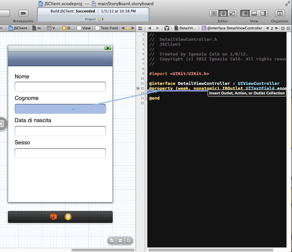Click Text Field in the jump bar
The height and width of the screenshot is (252, 292).
107,28
